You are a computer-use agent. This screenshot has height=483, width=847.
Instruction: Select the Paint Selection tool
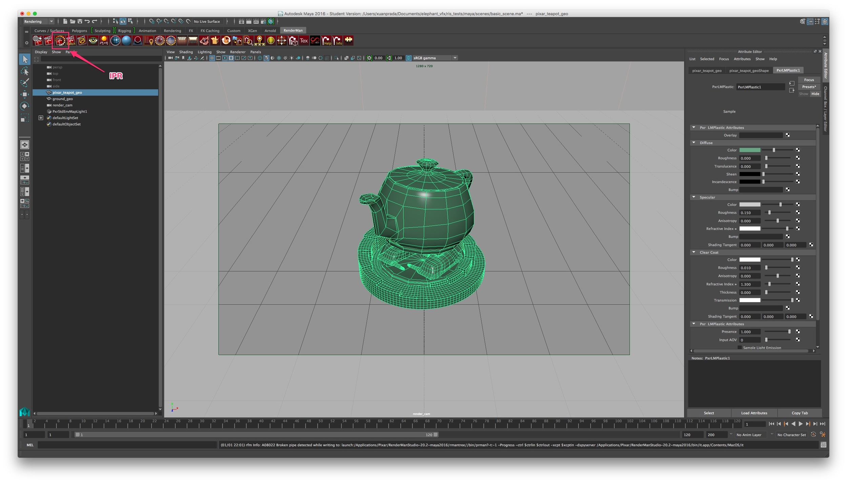point(25,83)
